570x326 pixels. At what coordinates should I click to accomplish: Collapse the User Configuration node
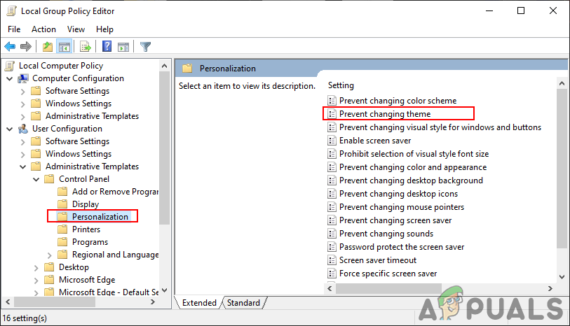coord(10,129)
